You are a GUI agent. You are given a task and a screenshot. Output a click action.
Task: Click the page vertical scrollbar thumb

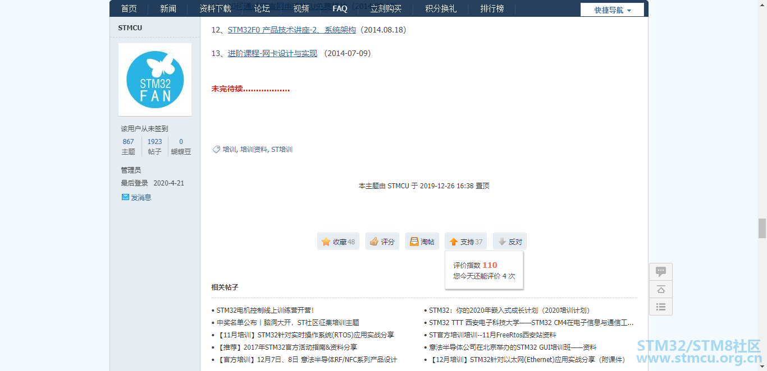click(762, 228)
